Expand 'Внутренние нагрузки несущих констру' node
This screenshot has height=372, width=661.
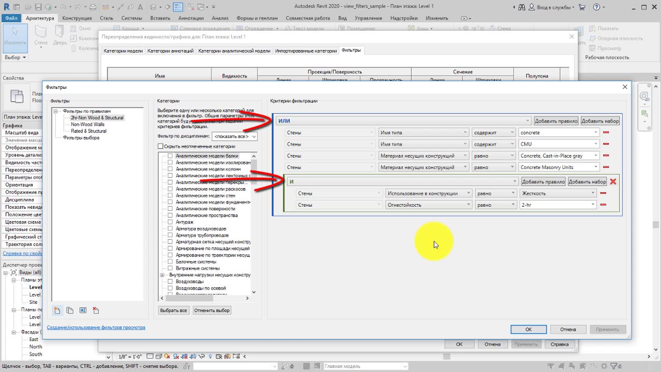coord(162,275)
